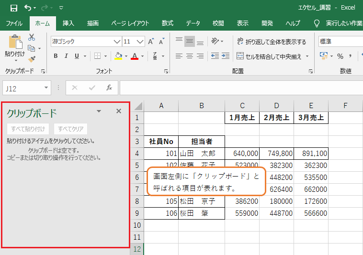Click the Name Box showing J12
363x255 pixels.
27,88
